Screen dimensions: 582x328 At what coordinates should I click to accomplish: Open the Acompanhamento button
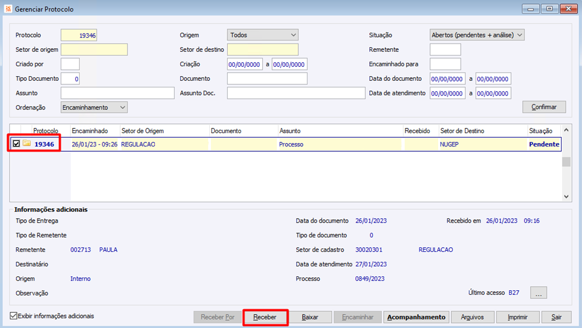click(416, 318)
